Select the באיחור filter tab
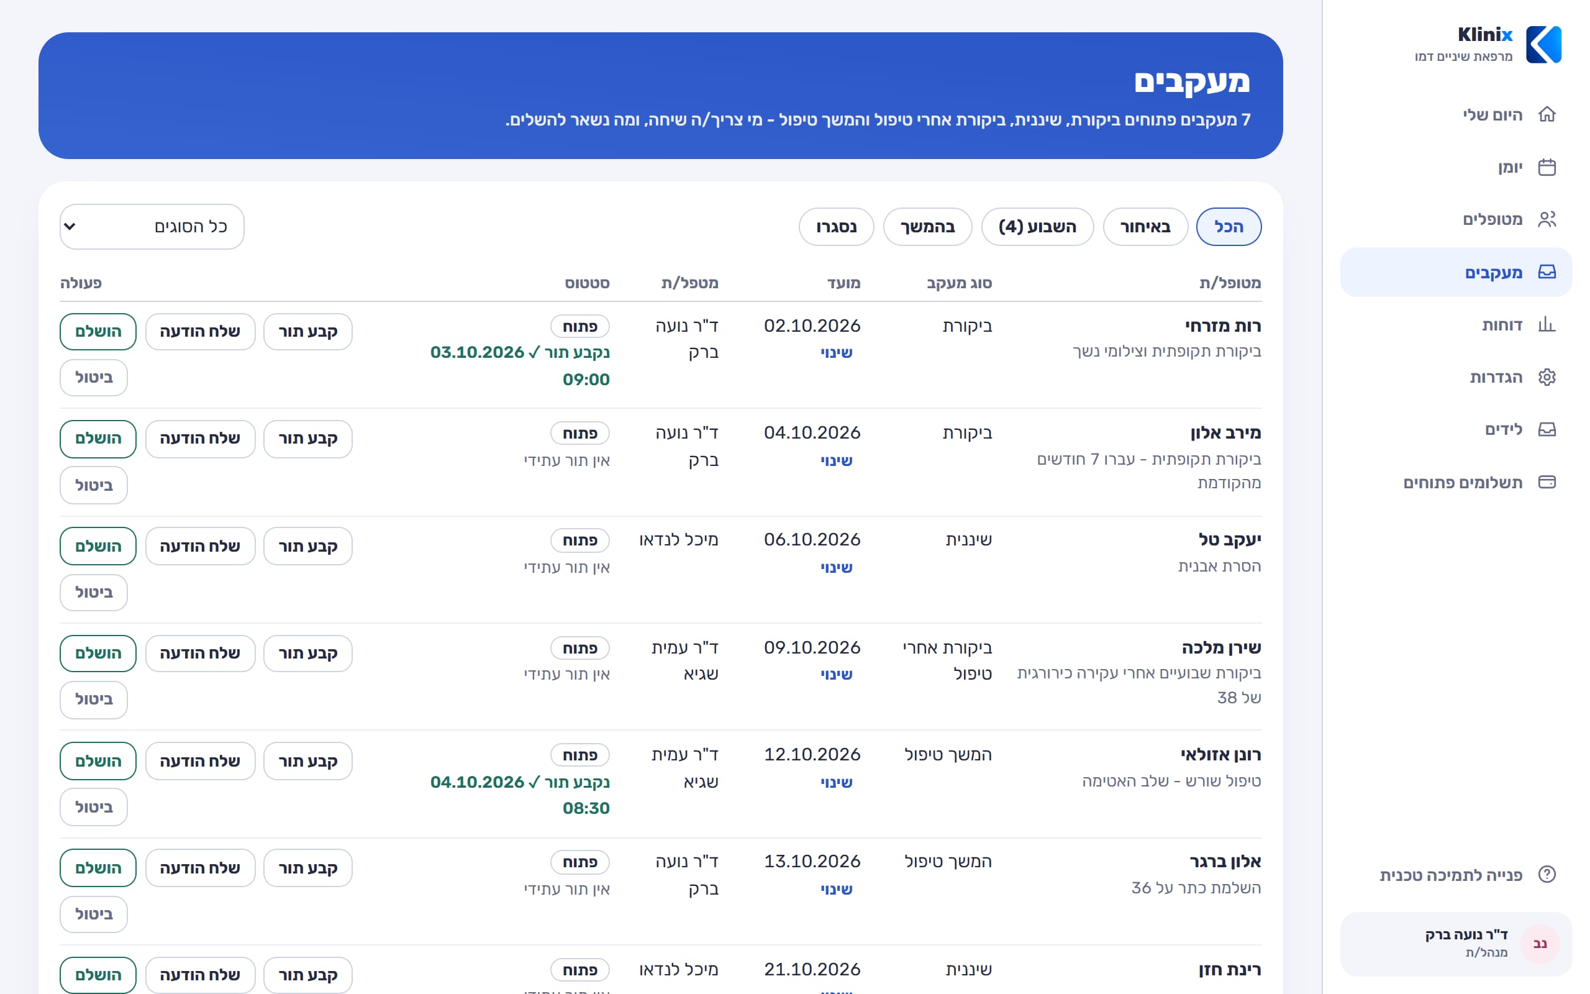Viewport: 1590px width, 994px height. pyautogui.click(x=1145, y=227)
